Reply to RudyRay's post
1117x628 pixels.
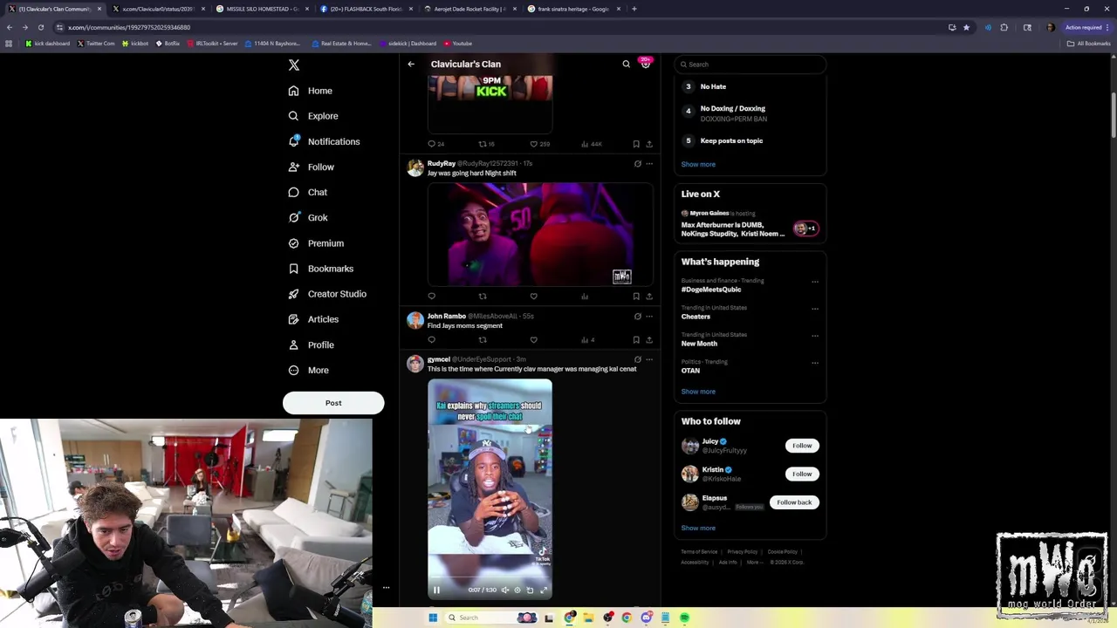(431, 297)
